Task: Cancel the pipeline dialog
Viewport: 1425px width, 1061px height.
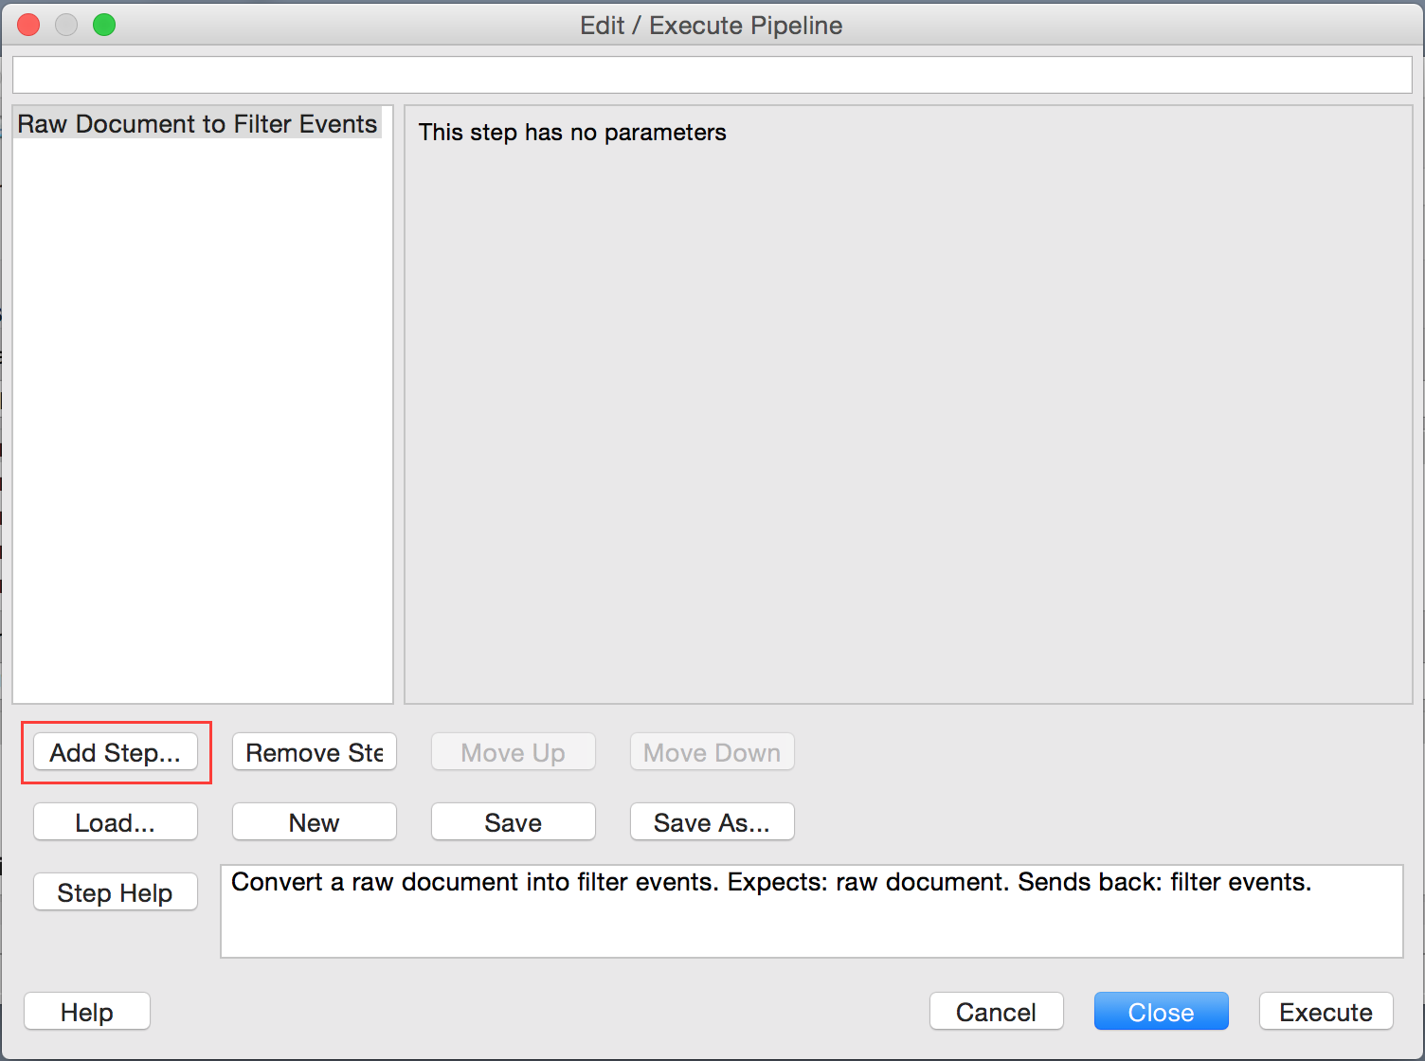Action: (x=996, y=1012)
